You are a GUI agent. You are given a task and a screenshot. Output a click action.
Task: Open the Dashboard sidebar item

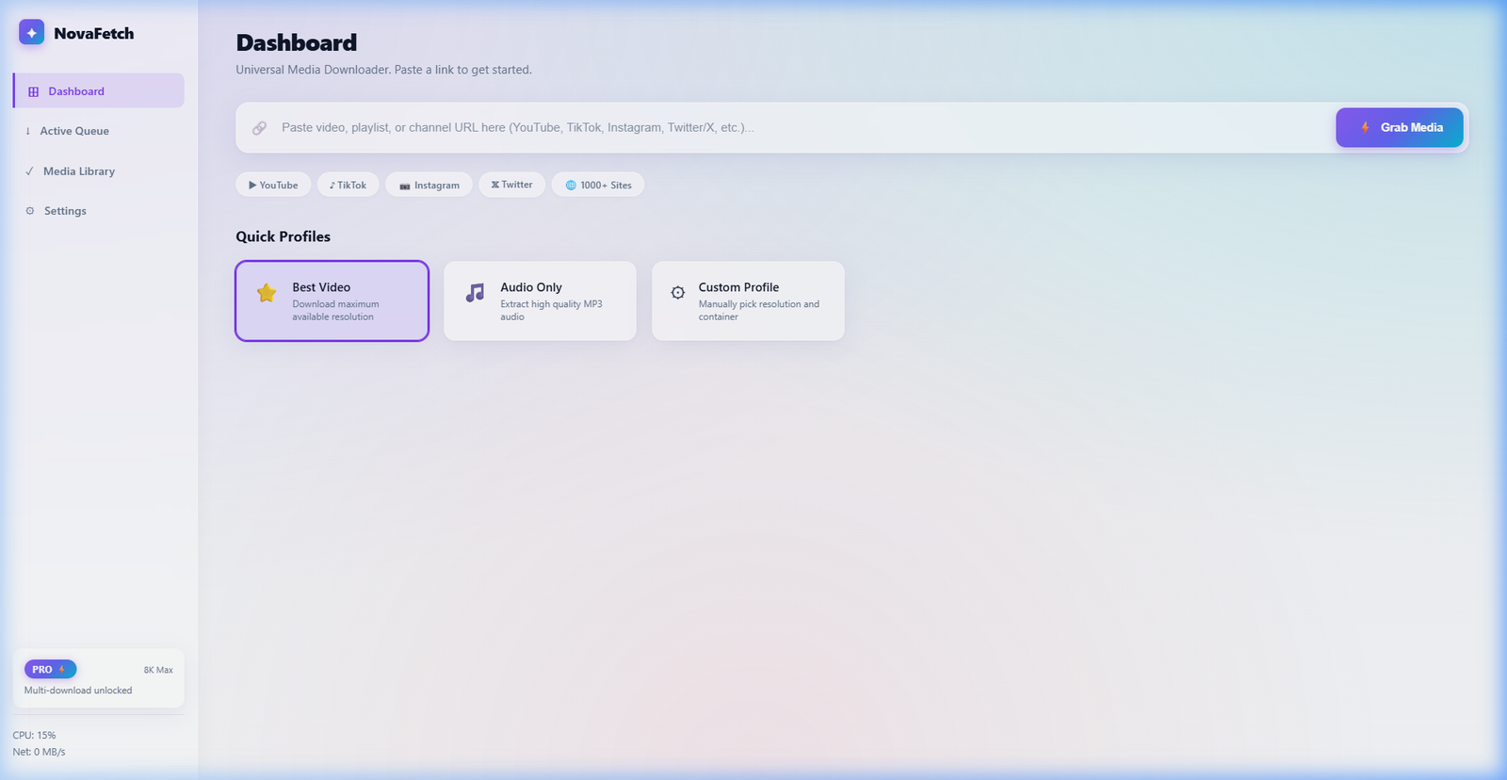[x=99, y=90]
